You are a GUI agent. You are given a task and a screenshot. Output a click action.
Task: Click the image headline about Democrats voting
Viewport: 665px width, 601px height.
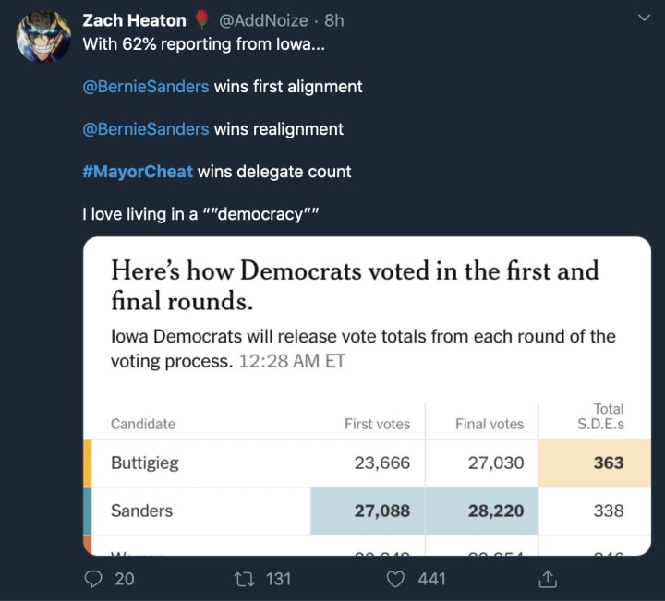(355, 285)
